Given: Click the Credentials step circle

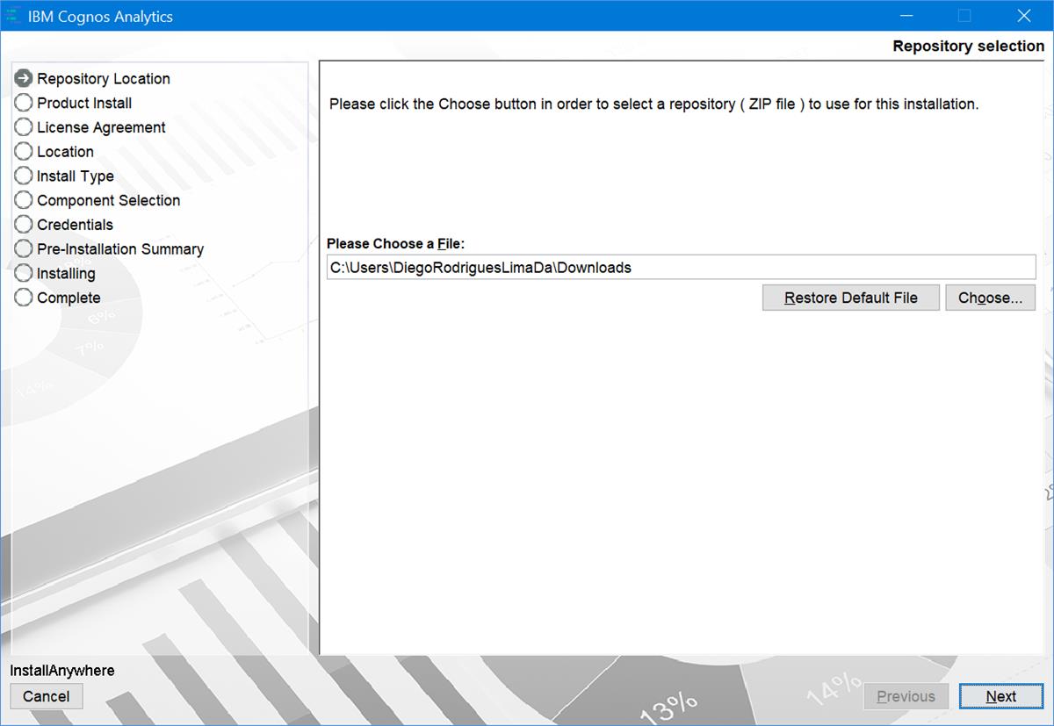Looking at the screenshot, I should [x=24, y=225].
